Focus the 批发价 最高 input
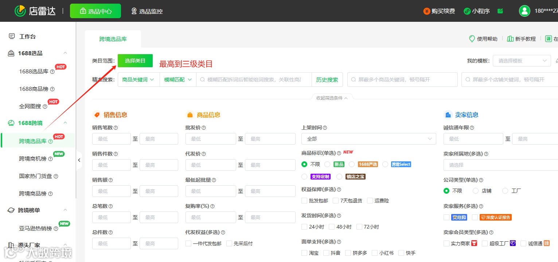 tap(270, 139)
